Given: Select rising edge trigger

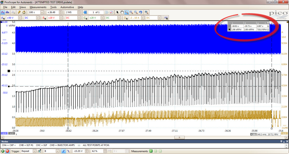Looking at the screenshot, I should click(x=63, y=151).
